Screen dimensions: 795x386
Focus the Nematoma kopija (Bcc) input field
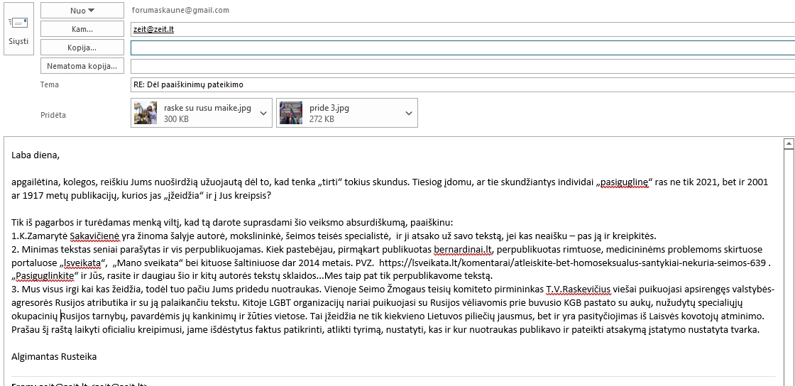click(461, 66)
